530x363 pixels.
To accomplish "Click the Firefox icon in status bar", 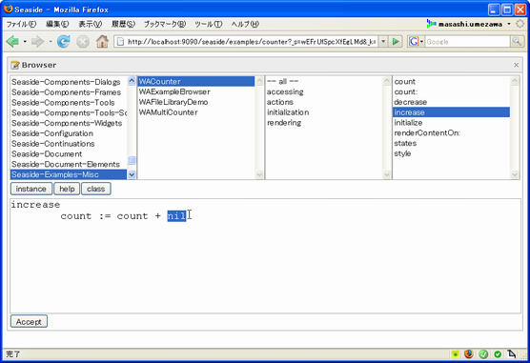I will 469,353.
